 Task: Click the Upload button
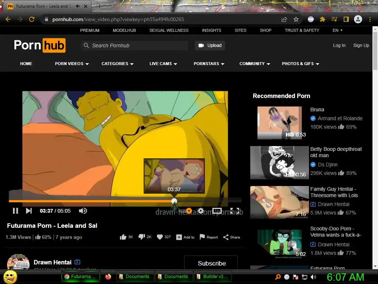click(210, 45)
